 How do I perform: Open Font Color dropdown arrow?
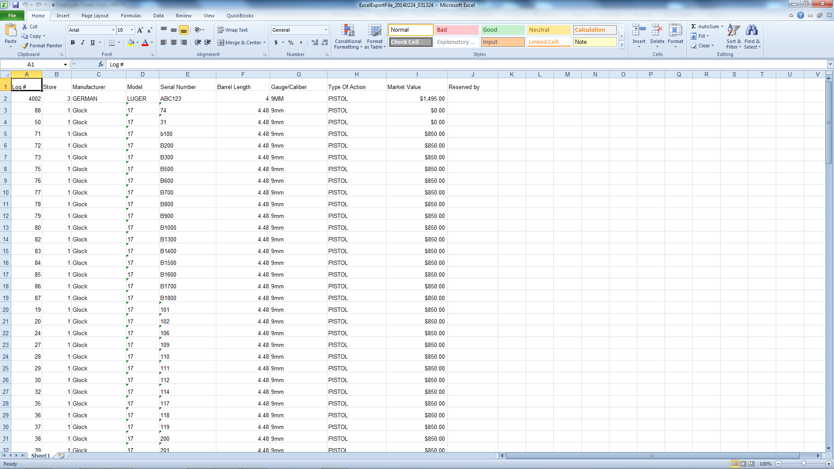coord(152,43)
